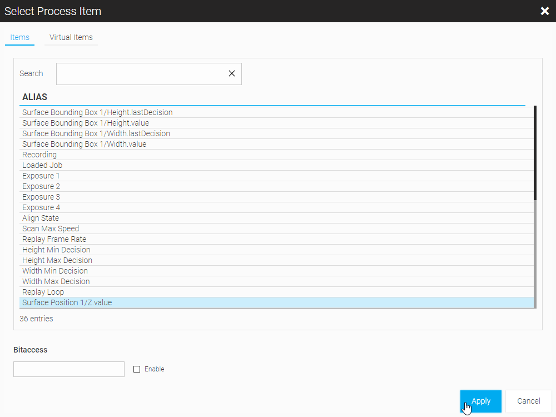Viewport: 556px width, 417px height.
Task: Pick Exposure 3 from the list
Action: (41, 197)
